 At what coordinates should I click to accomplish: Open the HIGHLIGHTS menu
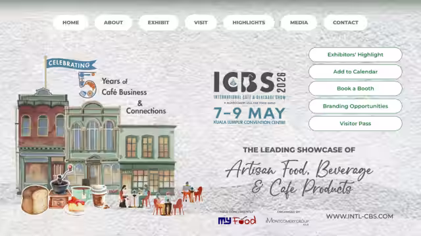[249, 22]
